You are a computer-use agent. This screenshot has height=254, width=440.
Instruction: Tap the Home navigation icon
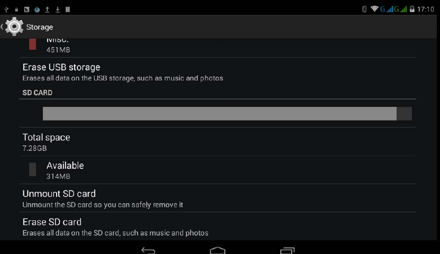click(218, 250)
